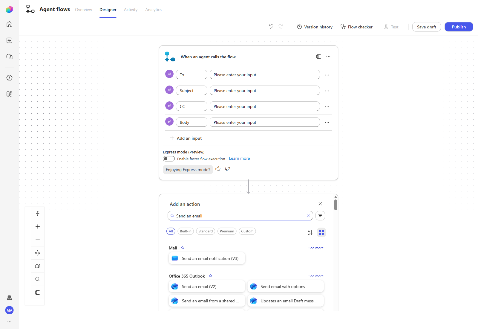The height and width of the screenshot is (329, 478).
Task: Toggle Express mode faster flow execution
Action: point(169,159)
